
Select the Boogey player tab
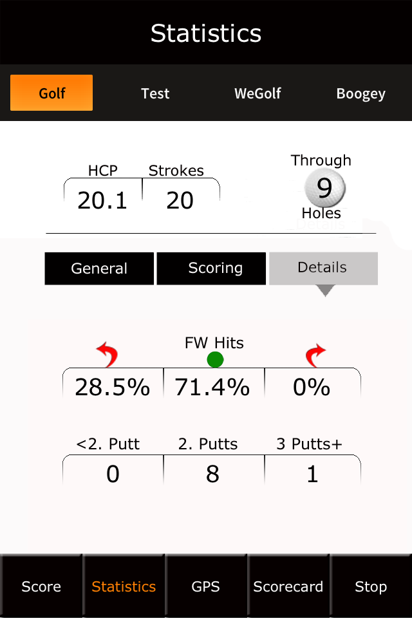coord(360,93)
